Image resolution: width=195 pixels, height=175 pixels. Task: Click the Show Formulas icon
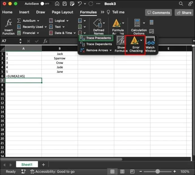pos(121,45)
